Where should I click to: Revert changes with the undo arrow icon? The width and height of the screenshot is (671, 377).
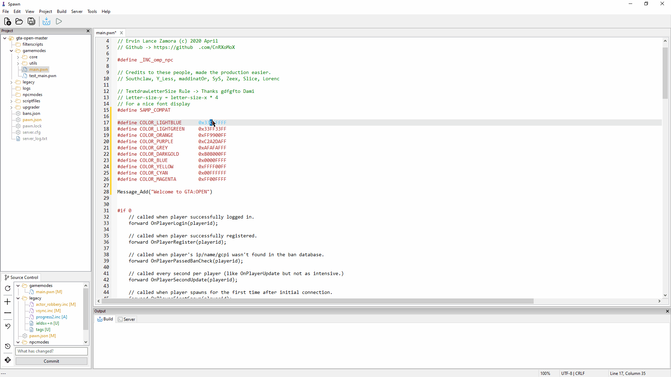[x=8, y=326]
